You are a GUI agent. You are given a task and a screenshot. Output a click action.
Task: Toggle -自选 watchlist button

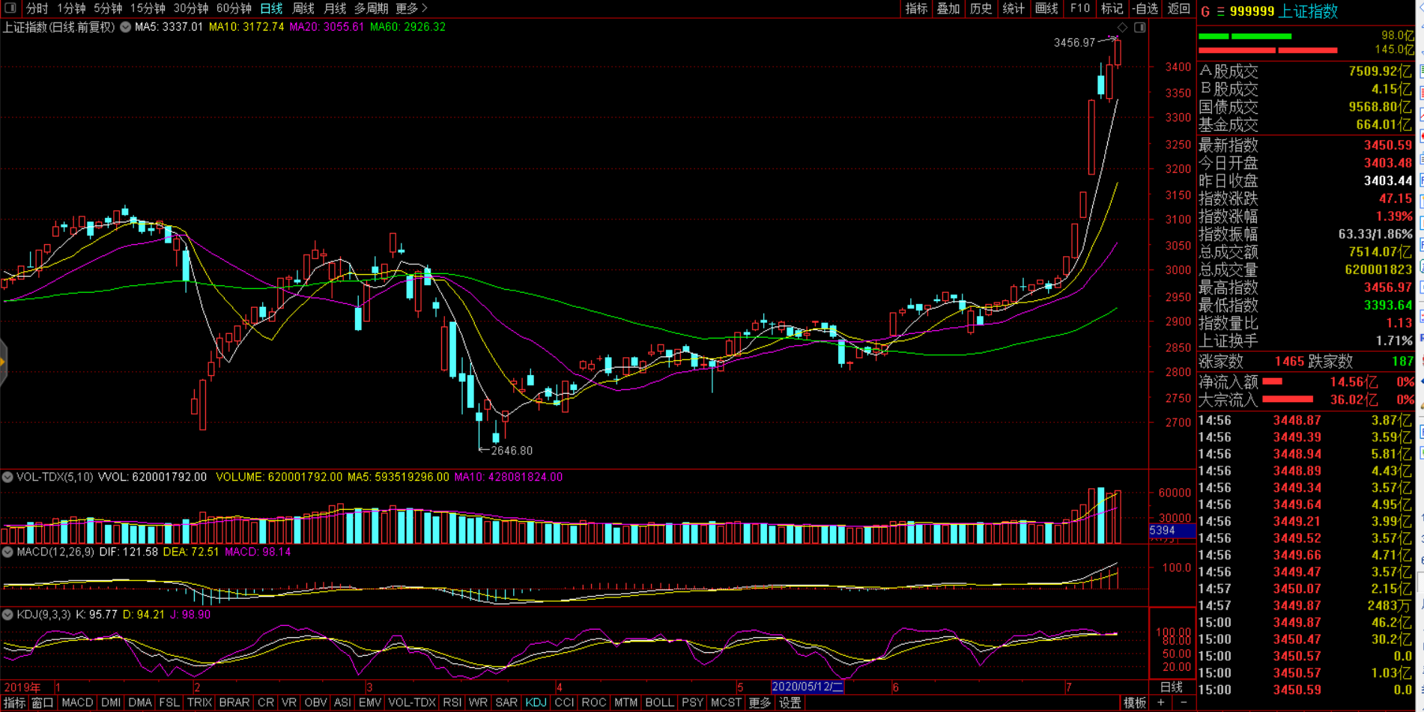(1145, 8)
